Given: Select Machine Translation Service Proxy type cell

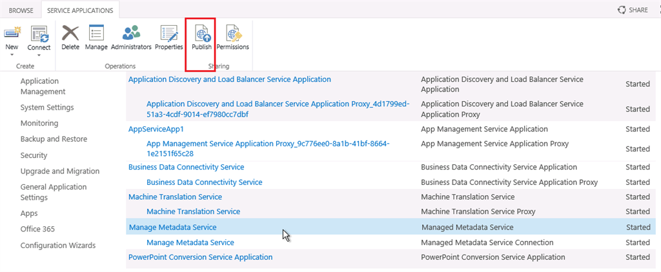Looking at the screenshot, I should pyautogui.click(x=478, y=211).
